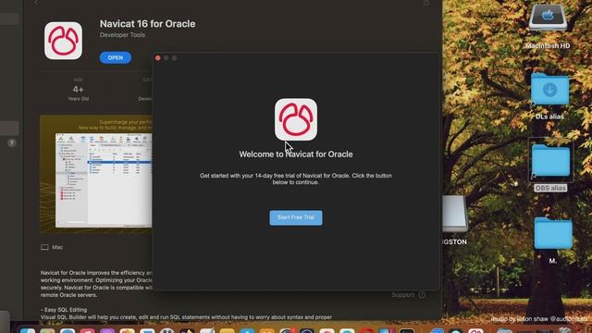
Task: Open the Navicat screenshot preview in App Store
Action: 96,174
